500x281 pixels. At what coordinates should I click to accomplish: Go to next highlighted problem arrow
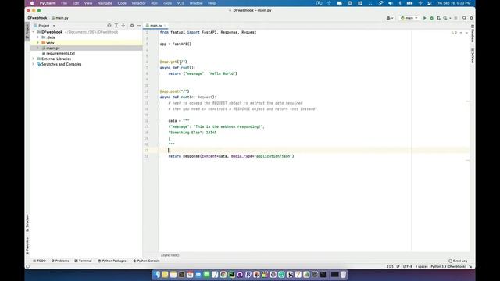click(x=466, y=33)
